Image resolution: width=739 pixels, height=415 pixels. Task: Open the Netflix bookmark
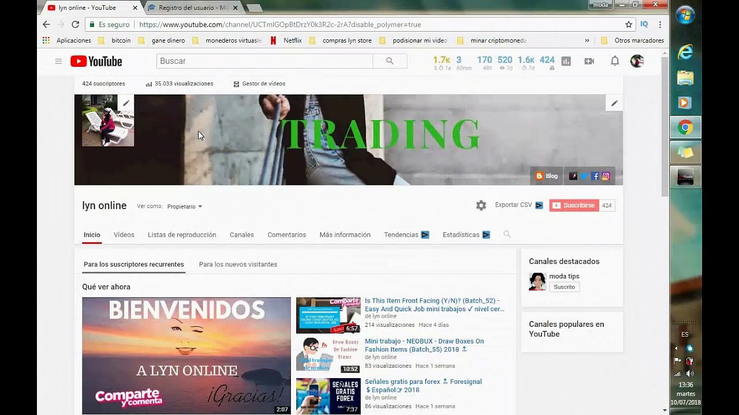click(x=286, y=40)
